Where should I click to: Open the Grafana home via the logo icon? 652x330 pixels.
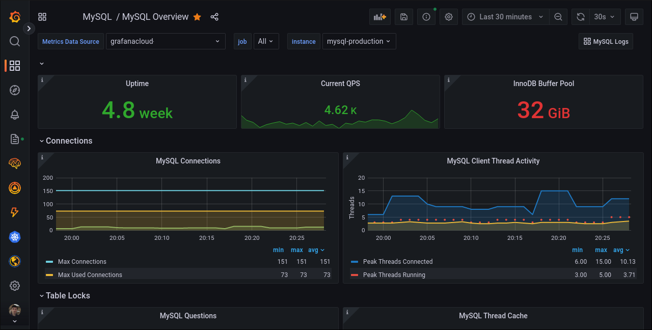[x=15, y=16]
